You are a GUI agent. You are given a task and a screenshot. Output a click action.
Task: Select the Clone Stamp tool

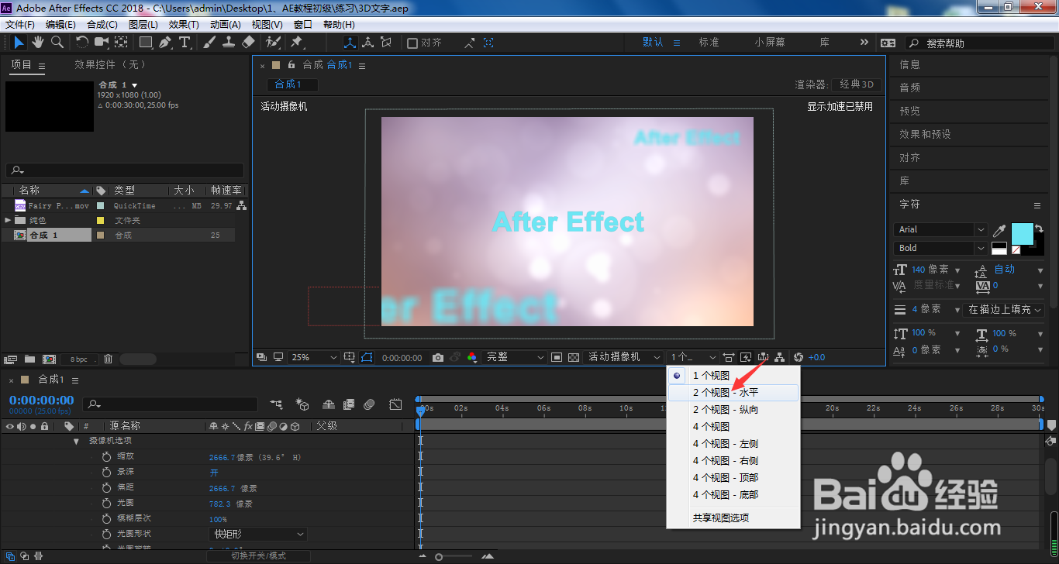point(229,42)
